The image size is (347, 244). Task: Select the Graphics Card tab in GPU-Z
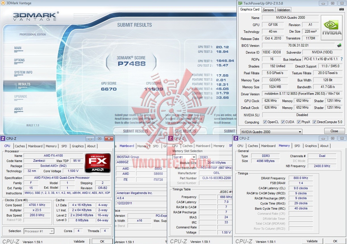click(250, 9)
